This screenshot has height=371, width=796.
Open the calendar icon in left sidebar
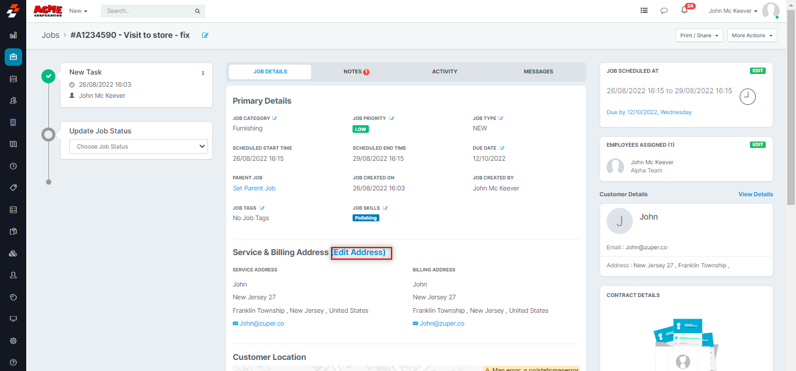[13, 79]
